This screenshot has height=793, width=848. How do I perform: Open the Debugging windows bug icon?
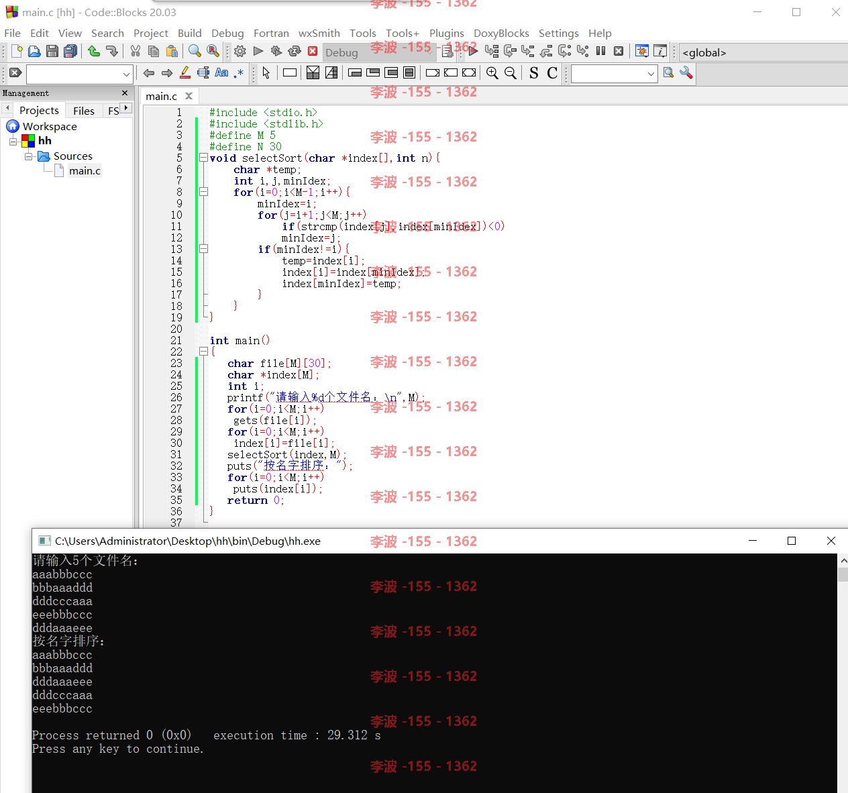click(x=642, y=51)
